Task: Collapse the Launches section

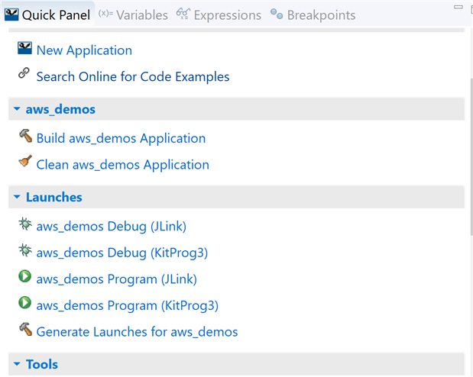Action: [17, 197]
